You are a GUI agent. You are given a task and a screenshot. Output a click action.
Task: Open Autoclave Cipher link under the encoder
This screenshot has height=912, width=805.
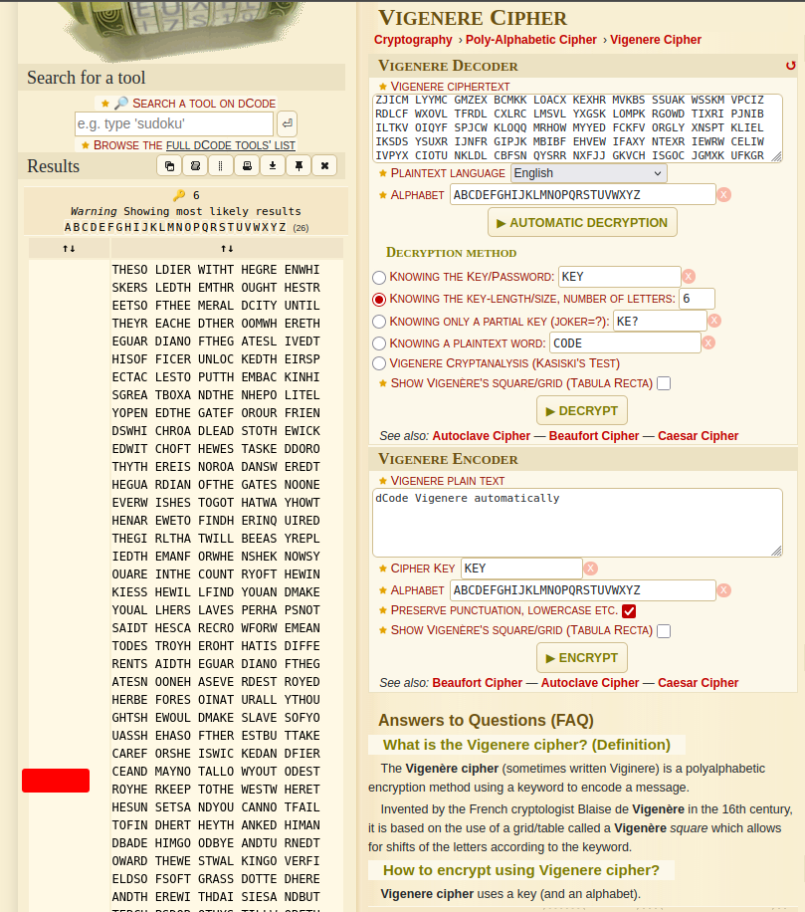tap(590, 683)
